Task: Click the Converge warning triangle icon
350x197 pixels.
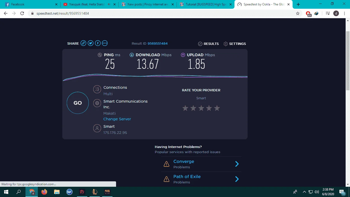Action: 167,164
